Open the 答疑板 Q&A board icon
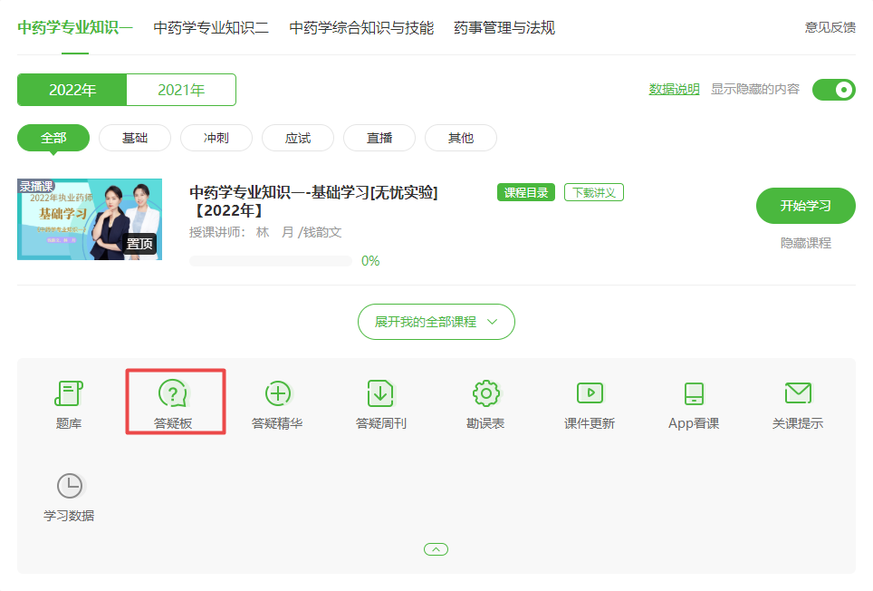 pos(173,394)
